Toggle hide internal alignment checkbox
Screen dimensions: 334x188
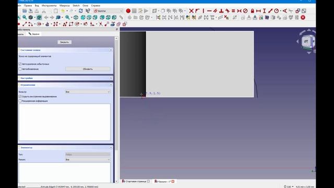coord(20,97)
